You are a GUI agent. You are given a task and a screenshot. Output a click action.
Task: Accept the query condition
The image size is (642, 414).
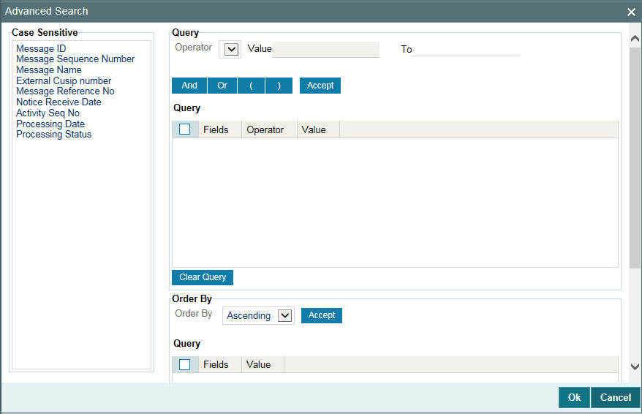(320, 86)
